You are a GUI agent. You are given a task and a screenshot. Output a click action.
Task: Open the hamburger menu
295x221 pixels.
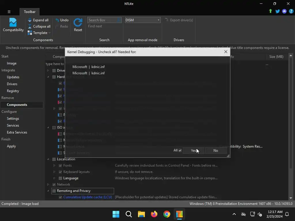[9, 12]
